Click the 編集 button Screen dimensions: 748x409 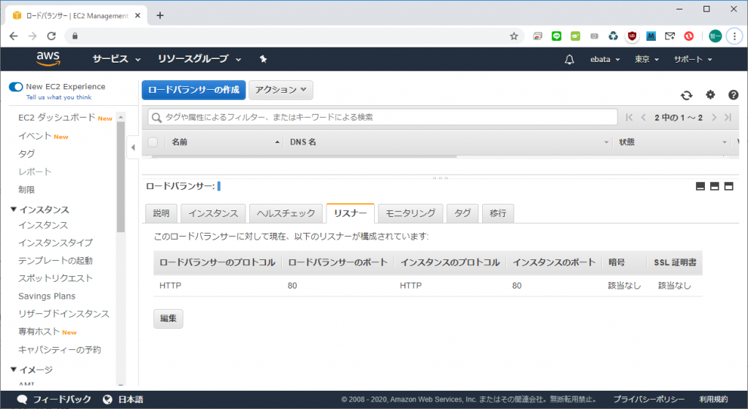tap(168, 318)
